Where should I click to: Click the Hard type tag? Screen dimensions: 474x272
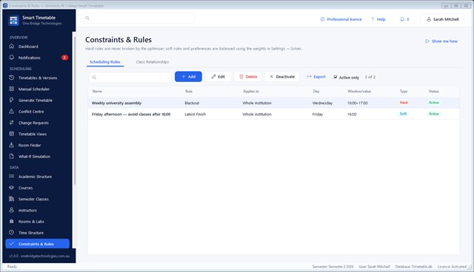tap(404, 103)
